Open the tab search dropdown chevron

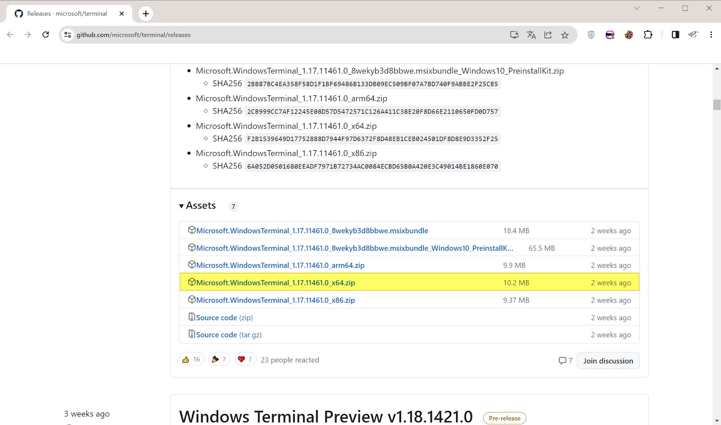click(x=637, y=8)
